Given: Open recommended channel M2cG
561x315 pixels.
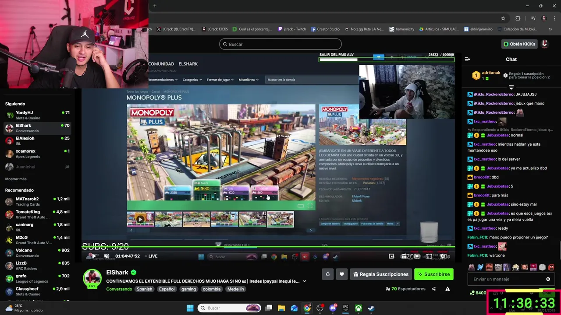Looking at the screenshot, I should 37,240.
